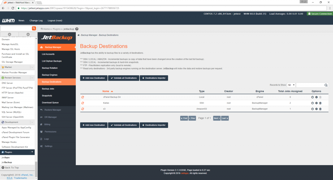Collapse all sidebar sections up-arrow icon

(x=9, y=34)
